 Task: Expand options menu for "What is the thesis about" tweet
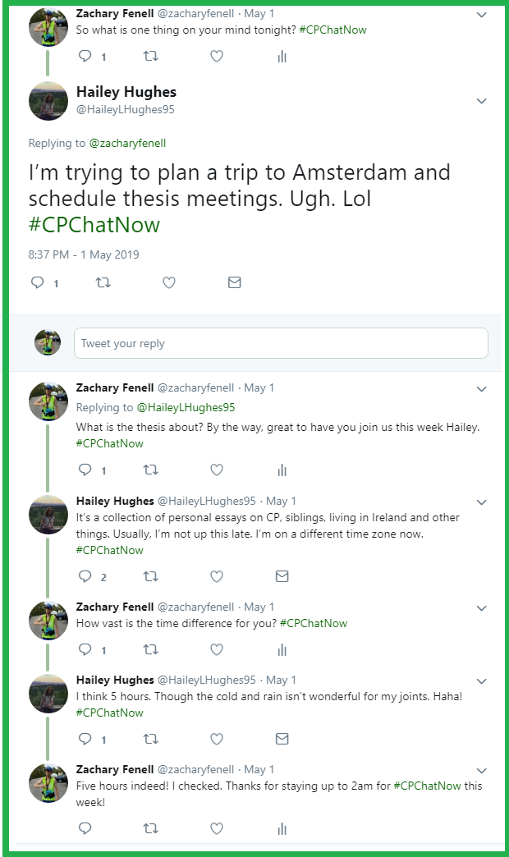[482, 389]
